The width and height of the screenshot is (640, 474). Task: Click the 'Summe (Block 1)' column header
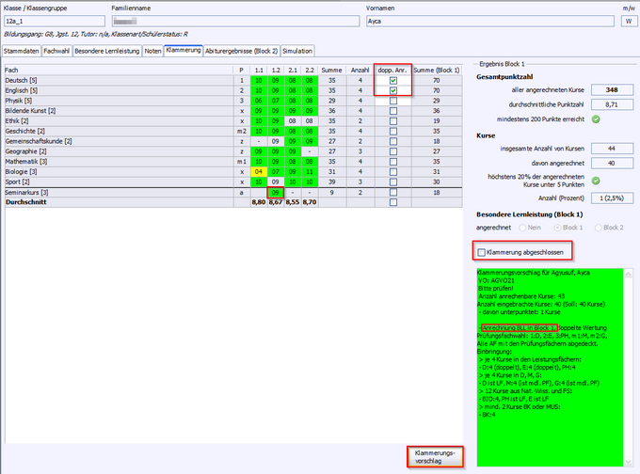(x=436, y=70)
